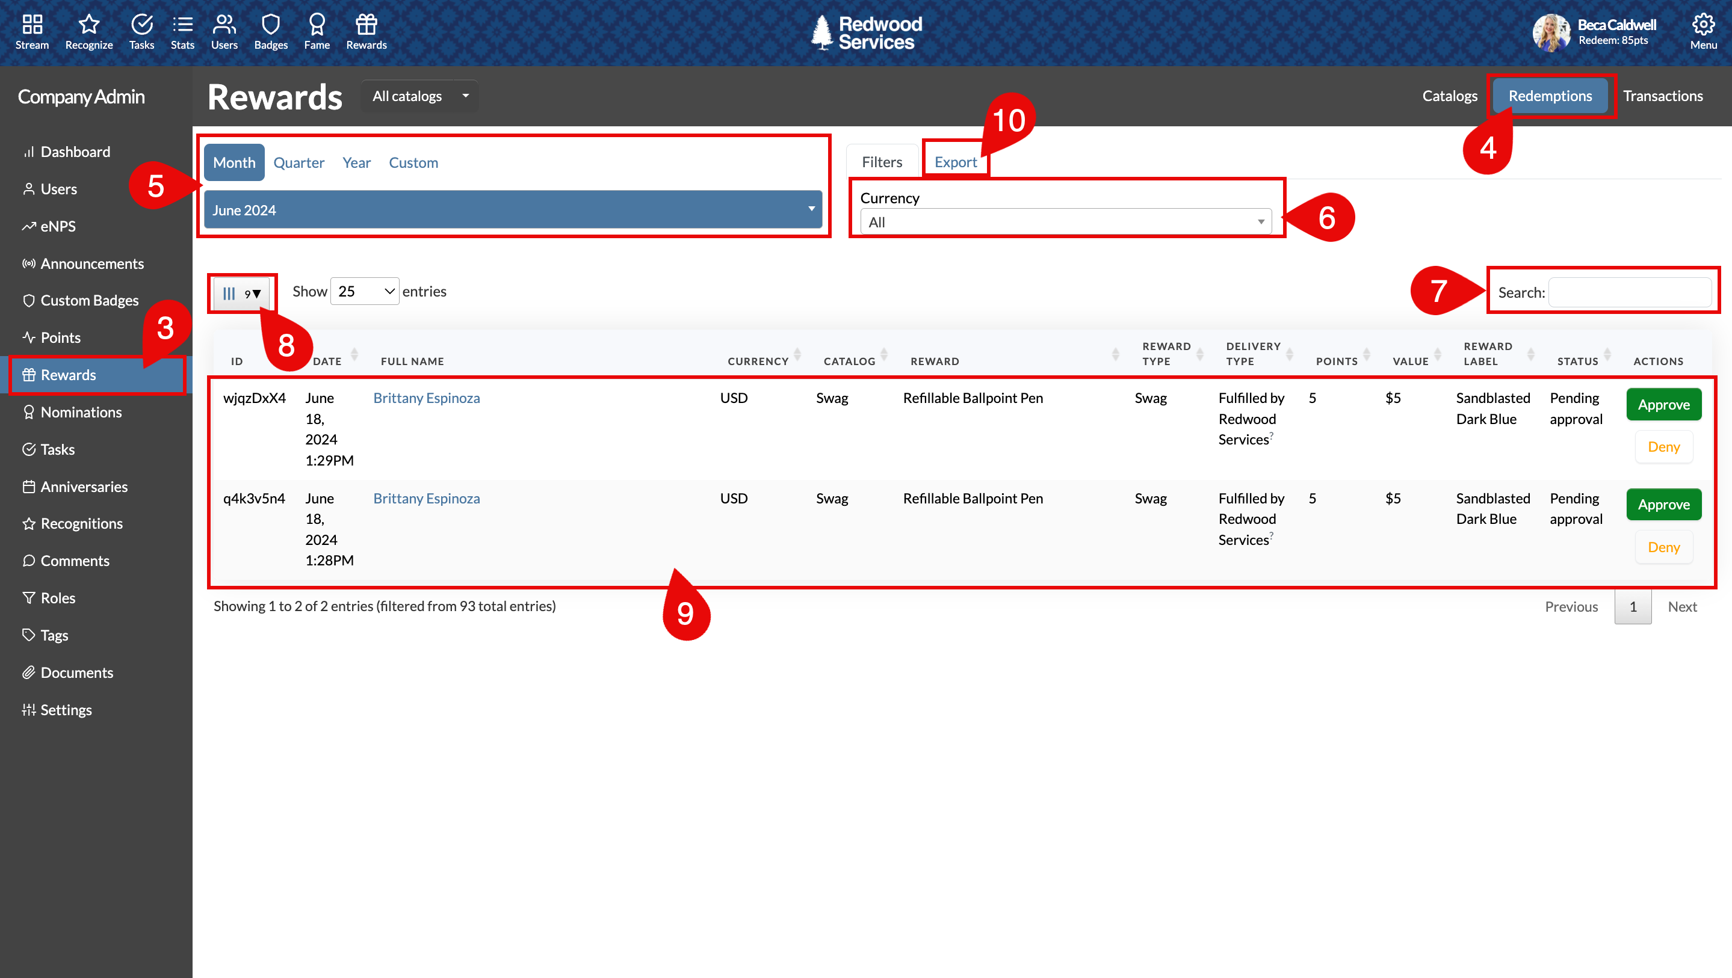The height and width of the screenshot is (978, 1732).
Task: Click the Next pagination button
Action: coord(1681,606)
